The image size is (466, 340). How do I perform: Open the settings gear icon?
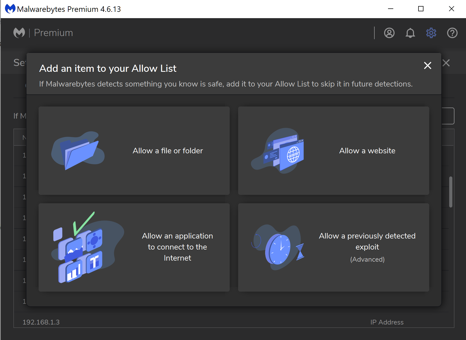tap(431, 33)
